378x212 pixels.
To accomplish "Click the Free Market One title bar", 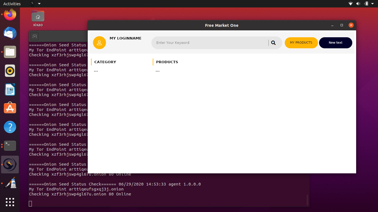I will coord(221,25).
